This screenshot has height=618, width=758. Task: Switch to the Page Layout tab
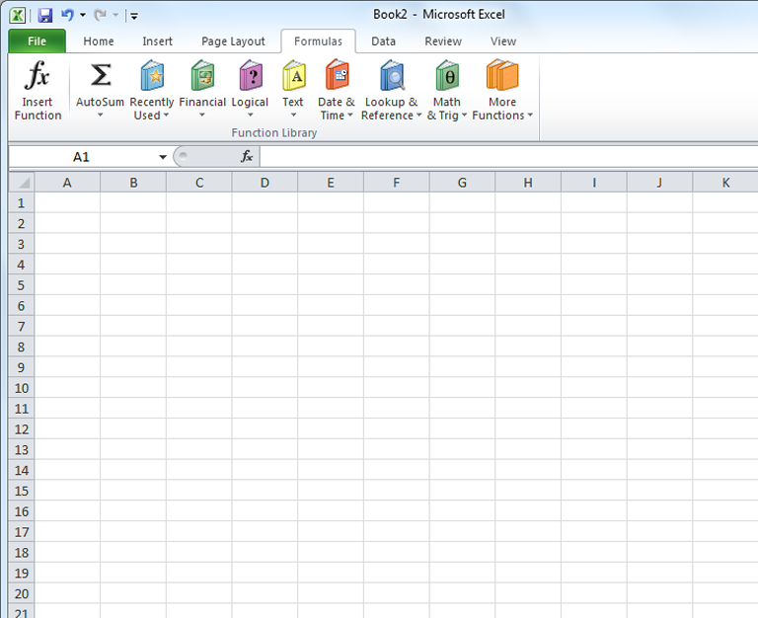[x=233, y=41]
